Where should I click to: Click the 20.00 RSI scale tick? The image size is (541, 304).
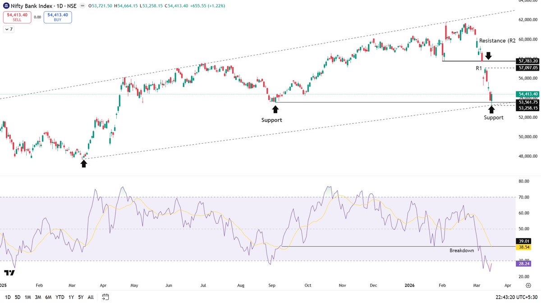[524, 277]
